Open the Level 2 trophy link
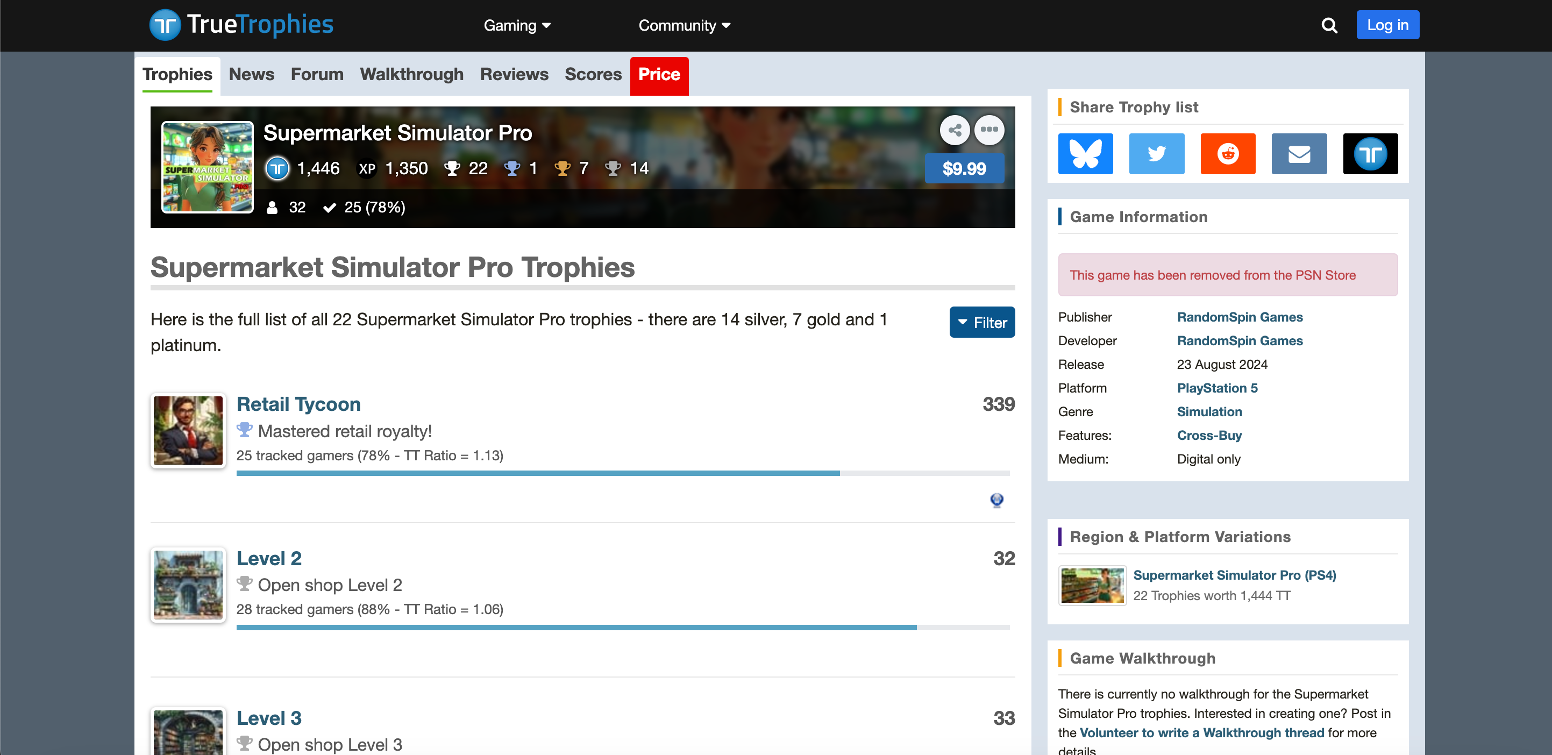This screenshot has height=755, width=1552. (269, 558)
